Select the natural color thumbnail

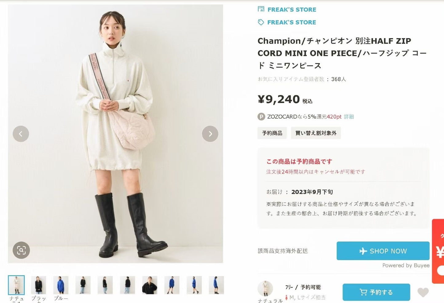tap(16, 285)
